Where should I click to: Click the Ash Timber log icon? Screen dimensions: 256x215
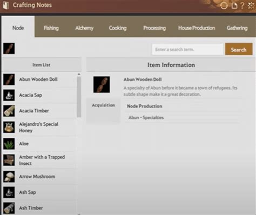point(9,208)
